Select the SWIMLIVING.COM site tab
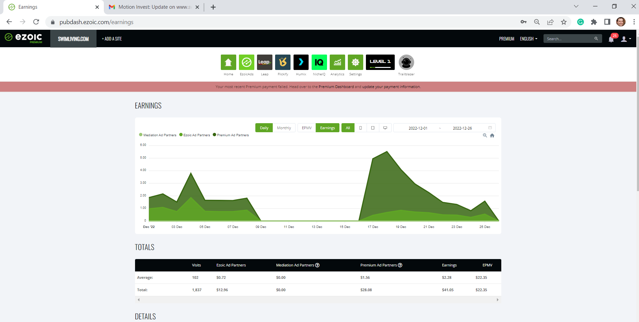 tap(73, 39)
